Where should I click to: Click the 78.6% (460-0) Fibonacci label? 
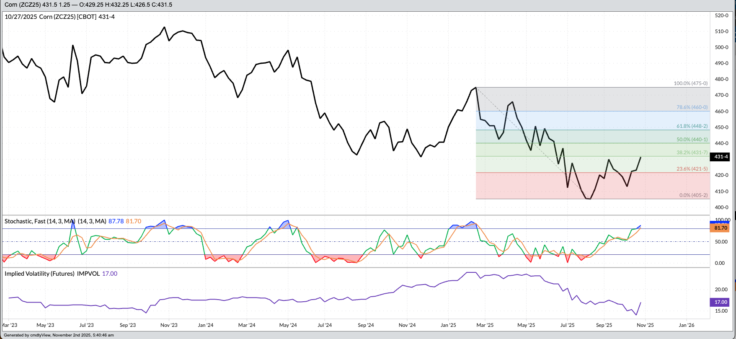pyautogui.click(x=692, y=107)
